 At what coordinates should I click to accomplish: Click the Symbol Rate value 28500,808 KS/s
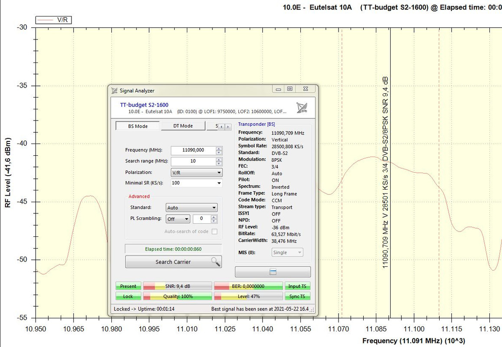(287, 147)
